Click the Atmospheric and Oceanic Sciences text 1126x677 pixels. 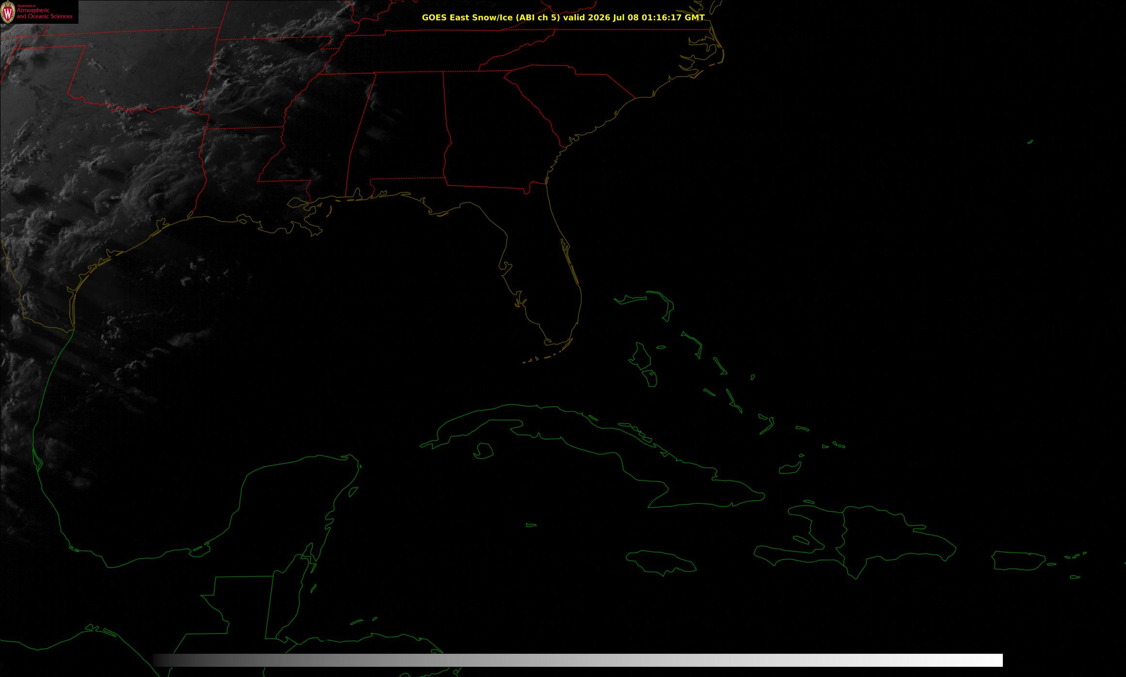pos(45,13)
